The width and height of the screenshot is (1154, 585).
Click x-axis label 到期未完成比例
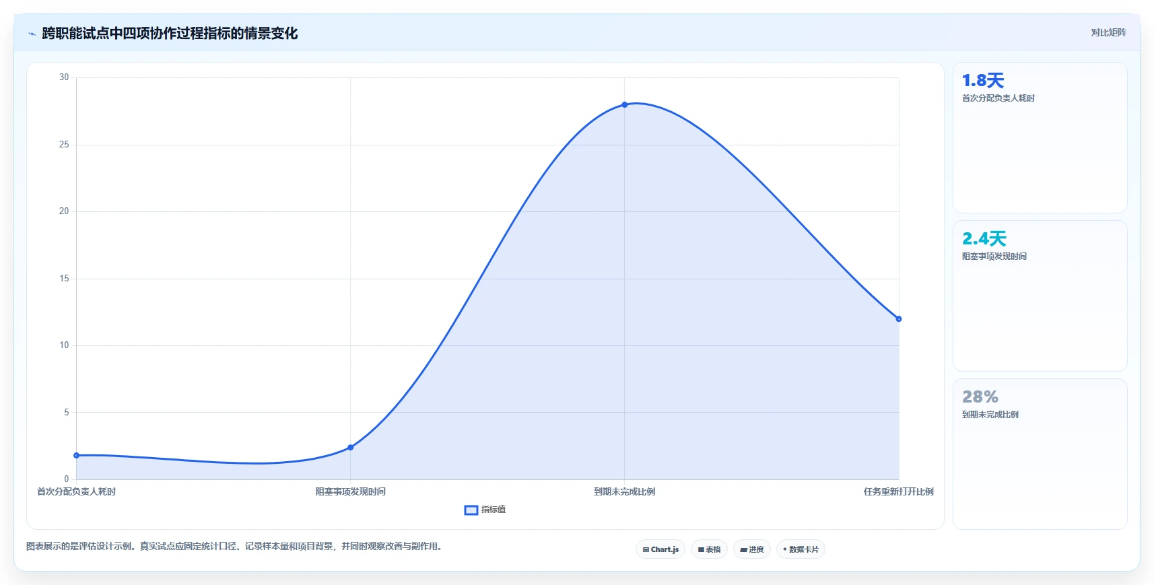(x=624, y=492)
